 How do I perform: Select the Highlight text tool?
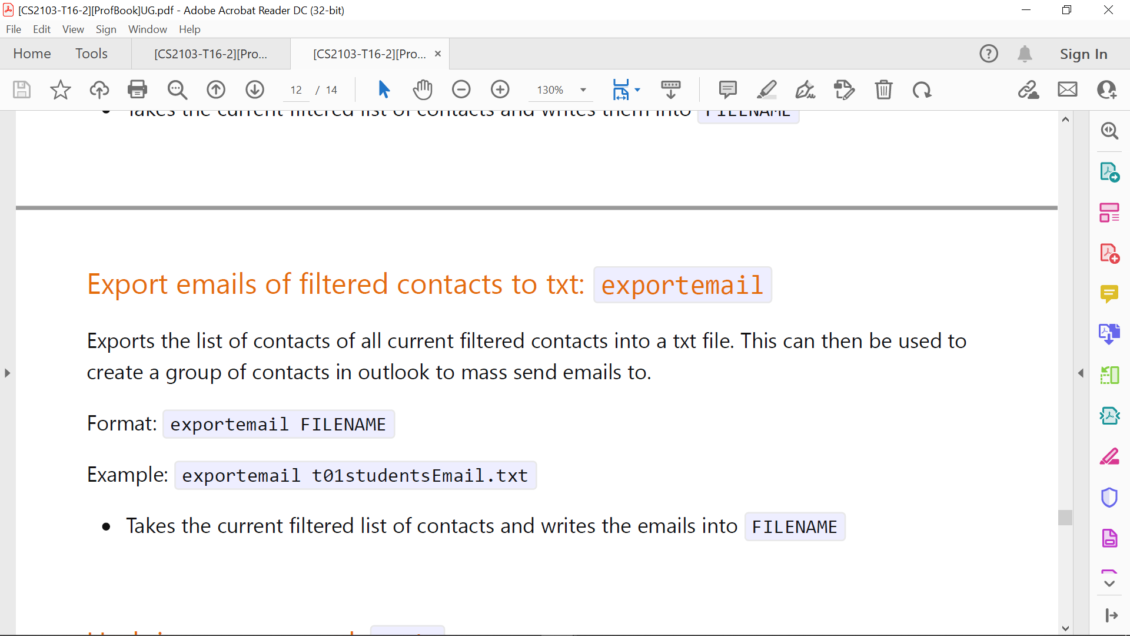click(x=766, y=90)
